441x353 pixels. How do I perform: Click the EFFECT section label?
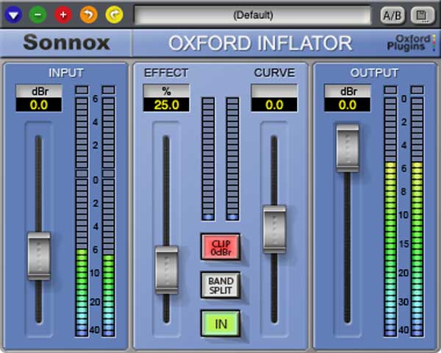click(x=166, y=73)
